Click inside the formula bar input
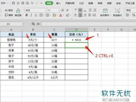The height and width of the screenshot is (102, 136). pyautogui.click(x=89, y=24)
